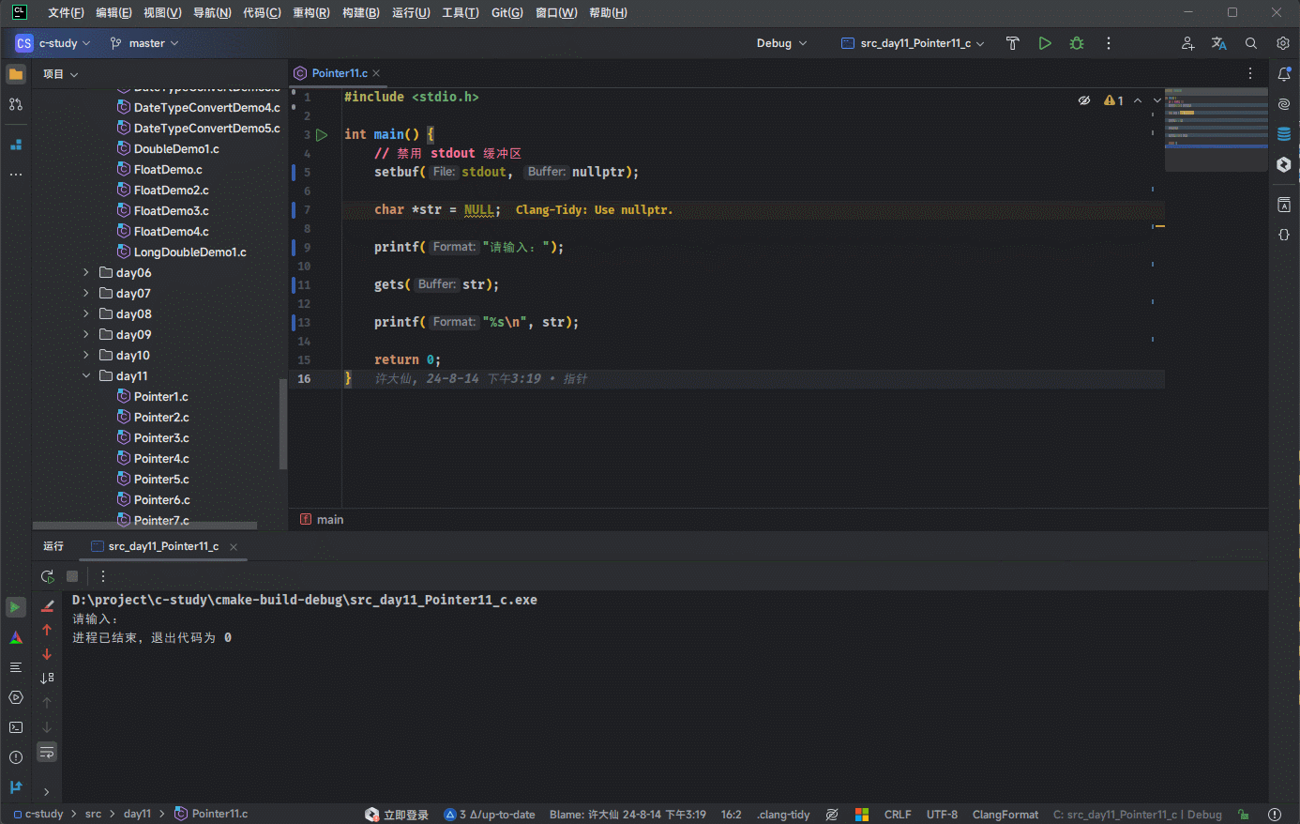Open Search Everywhere magnifier icon
Viewport: 1300px width, 824px height.
(x=1250, y=43)
